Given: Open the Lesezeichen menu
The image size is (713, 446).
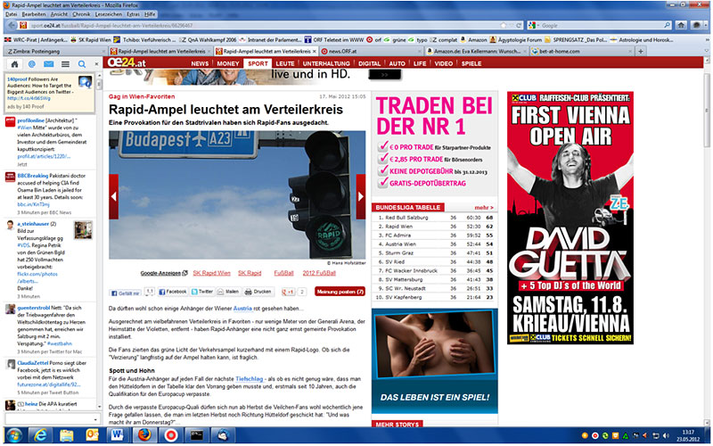Looking at the screenshot, I should click(x=108, y=14).
